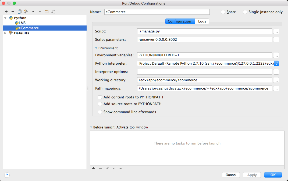Open the edit defaults wrench icon
The height and width of the screenshot is (181, 288).
click(26, 12)
